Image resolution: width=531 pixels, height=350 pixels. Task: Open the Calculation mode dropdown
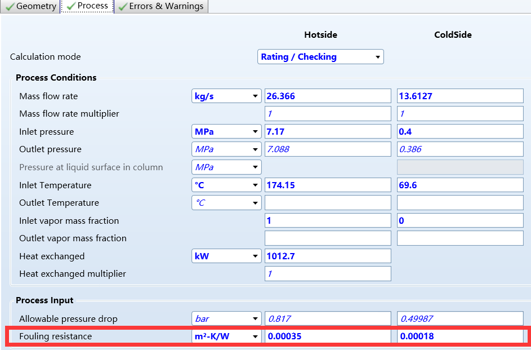pyautogui.click(x=320, y=56)
